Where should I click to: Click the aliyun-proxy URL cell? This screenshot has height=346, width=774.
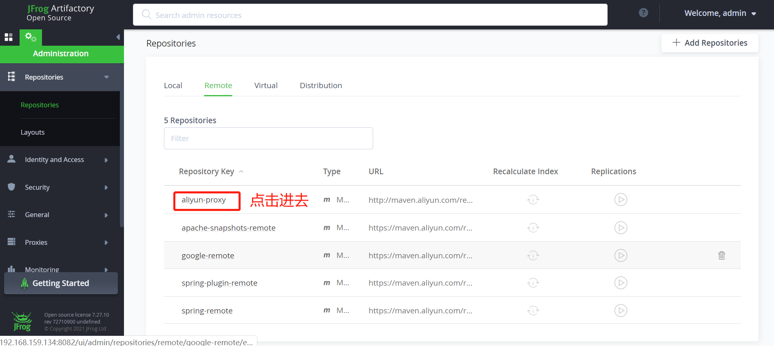(x=420, y=200)
